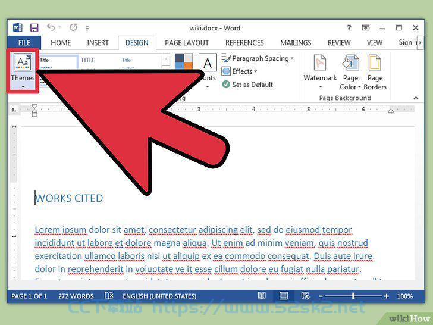
Task: Click the WORKS CITED heading
Action: coord(69,198)
